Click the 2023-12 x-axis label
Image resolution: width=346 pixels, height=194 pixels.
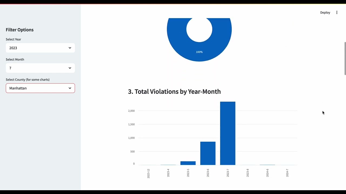pos(148,174)
